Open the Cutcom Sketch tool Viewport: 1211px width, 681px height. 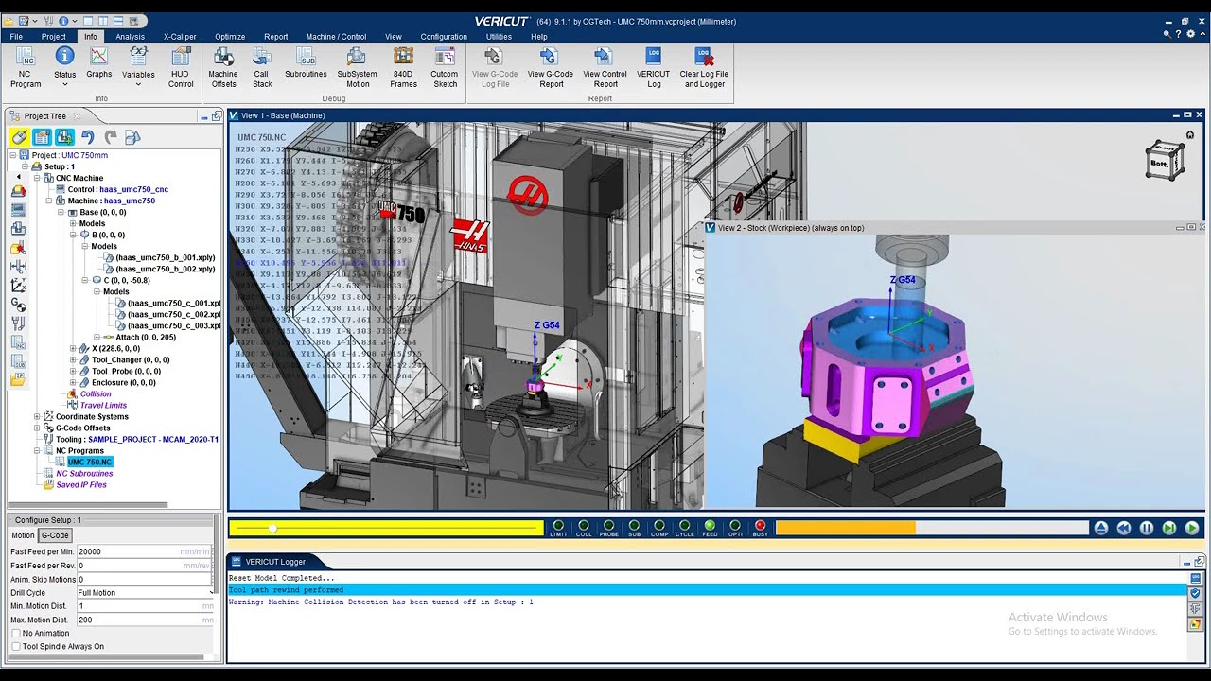pyautogui.click(x=445, y=67)
